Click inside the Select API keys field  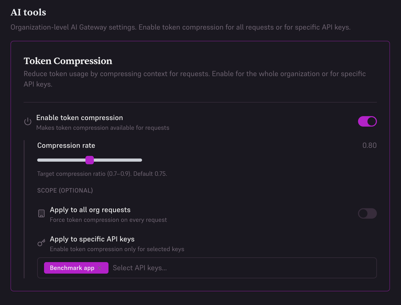(140, 268)
